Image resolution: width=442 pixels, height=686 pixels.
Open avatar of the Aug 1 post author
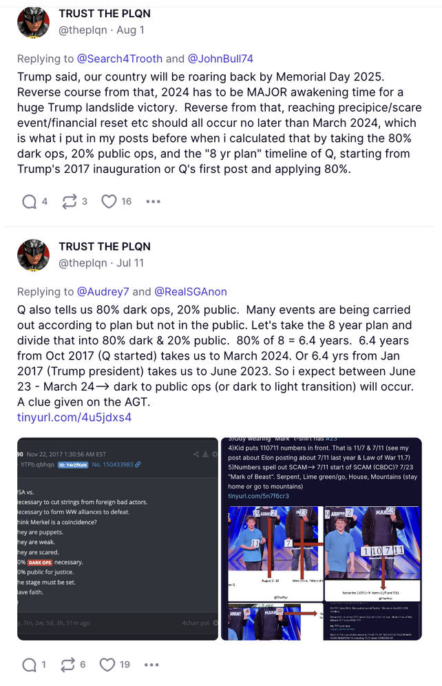pos(33,22)
